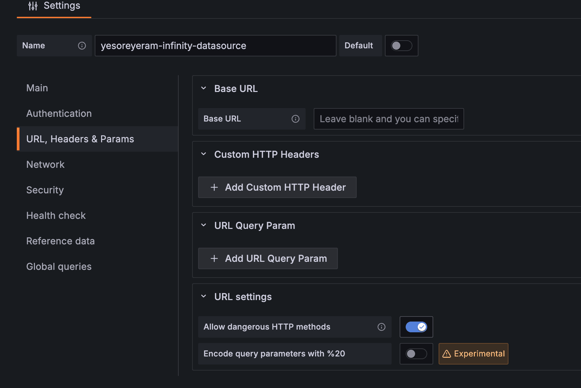Screen dimensions: 581x388
Task: Collapse the URL settings section
Action: tap(203, 296)
